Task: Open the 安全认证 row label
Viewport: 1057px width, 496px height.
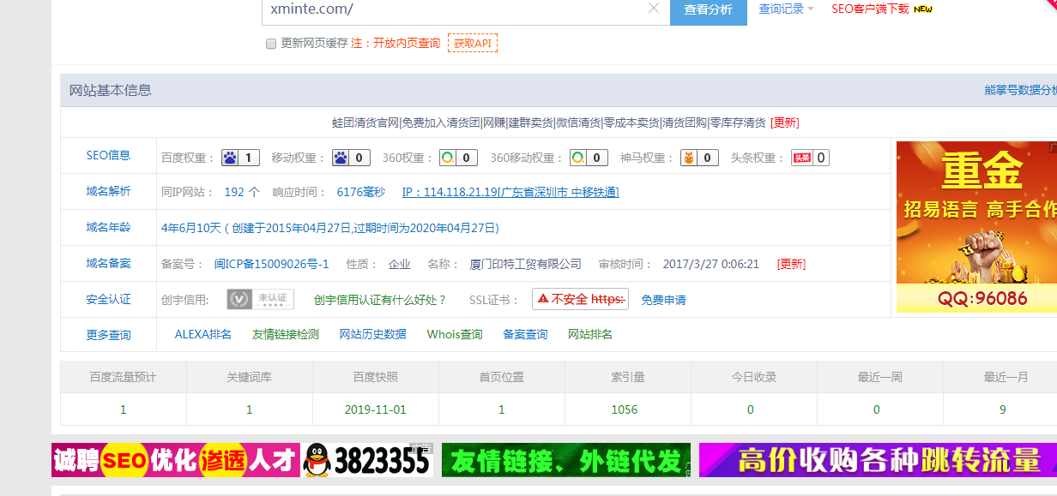Action: (x=109, y=299)
